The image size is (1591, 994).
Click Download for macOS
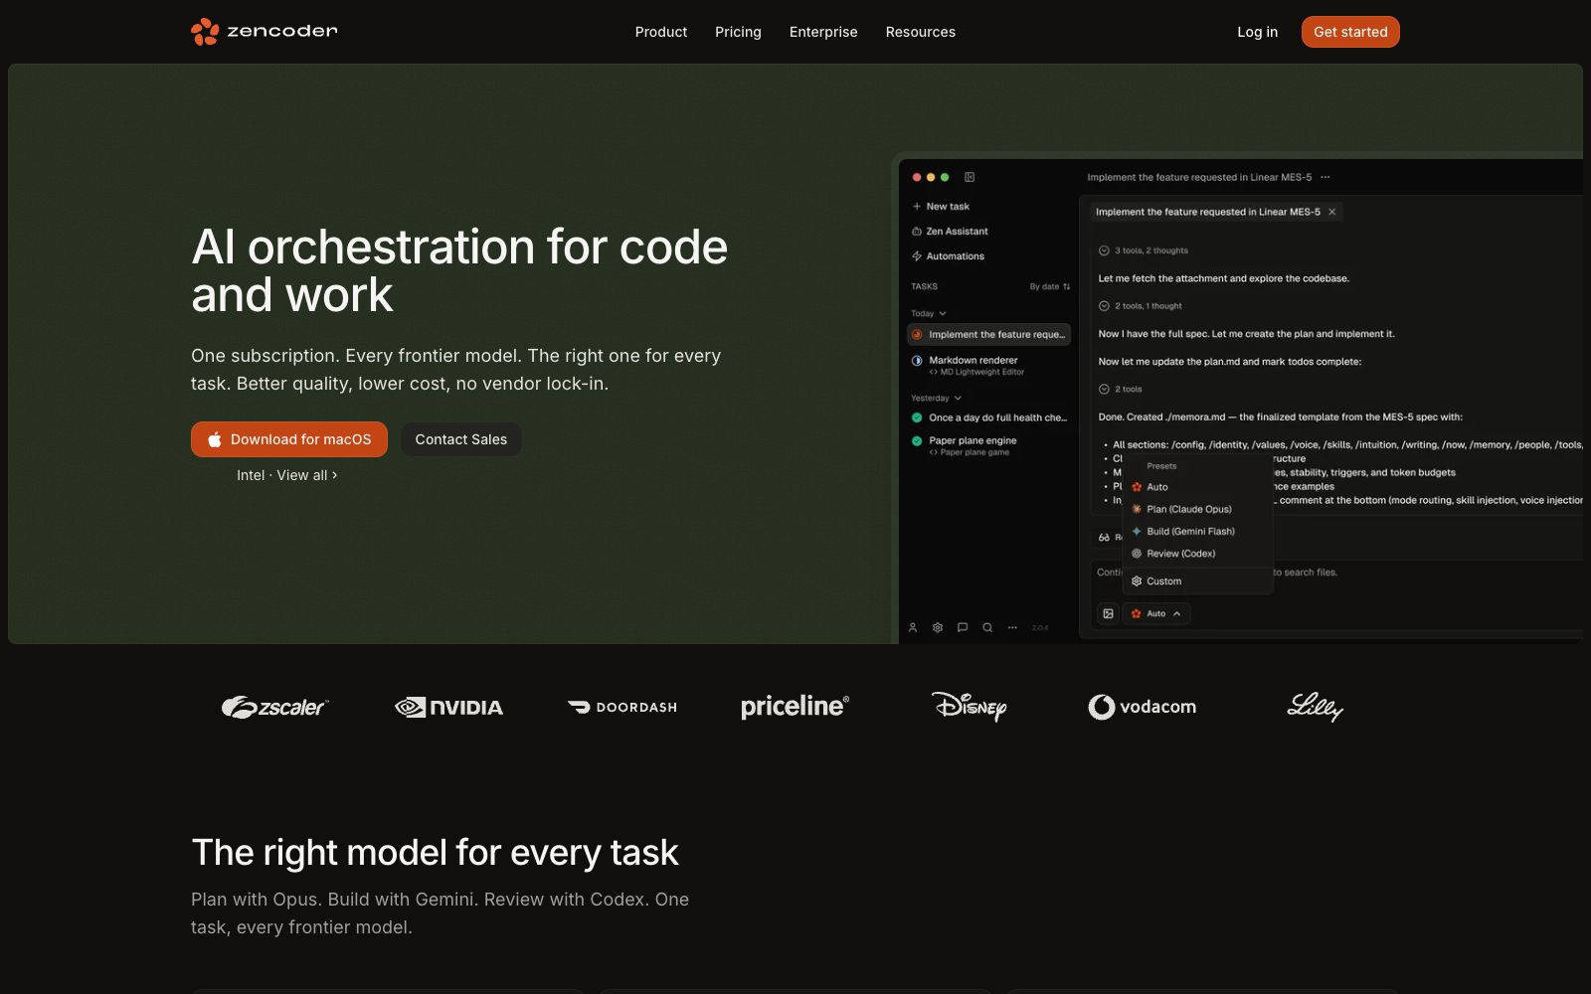pos(289,439)
